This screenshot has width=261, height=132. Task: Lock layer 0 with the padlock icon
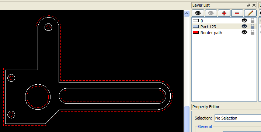click(253, 21)
